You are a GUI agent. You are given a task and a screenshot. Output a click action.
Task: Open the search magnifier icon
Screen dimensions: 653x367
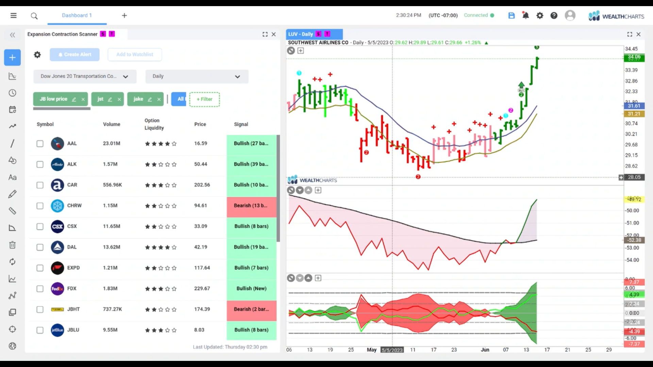coord(34,16)
